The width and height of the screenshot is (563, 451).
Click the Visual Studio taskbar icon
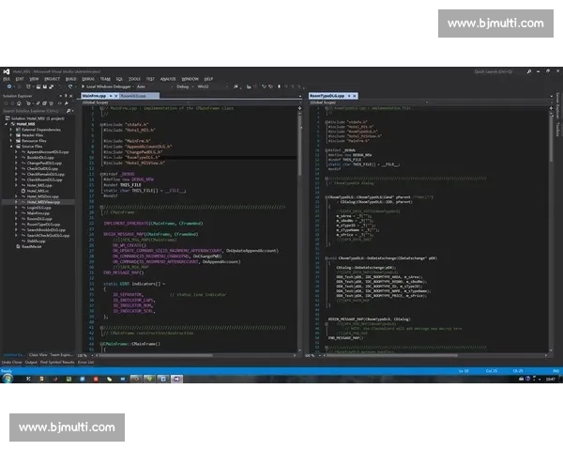176,379
